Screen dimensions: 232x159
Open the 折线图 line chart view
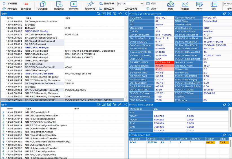coord(185,4)
